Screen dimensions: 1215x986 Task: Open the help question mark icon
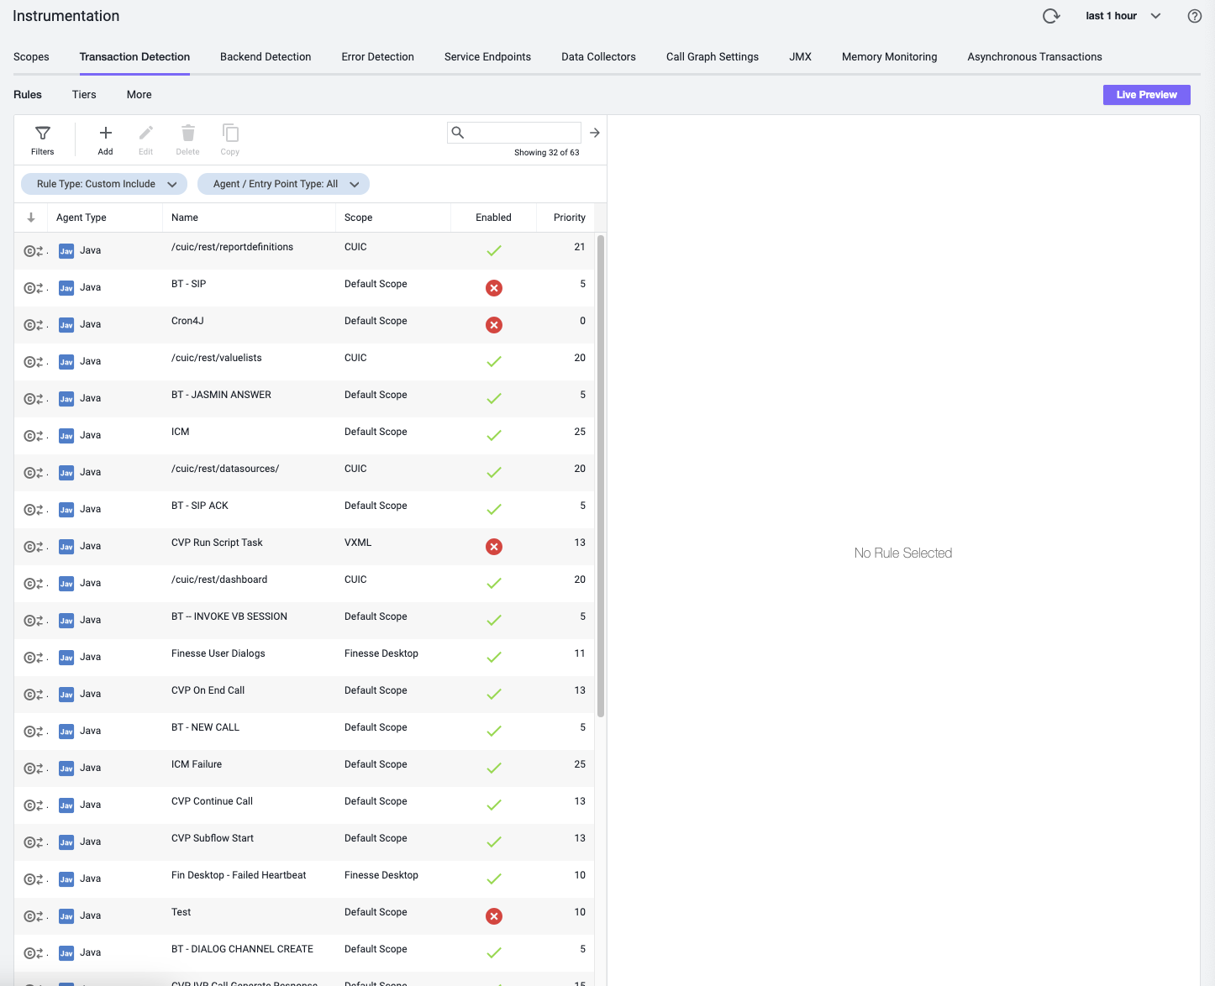(1194, 16)
